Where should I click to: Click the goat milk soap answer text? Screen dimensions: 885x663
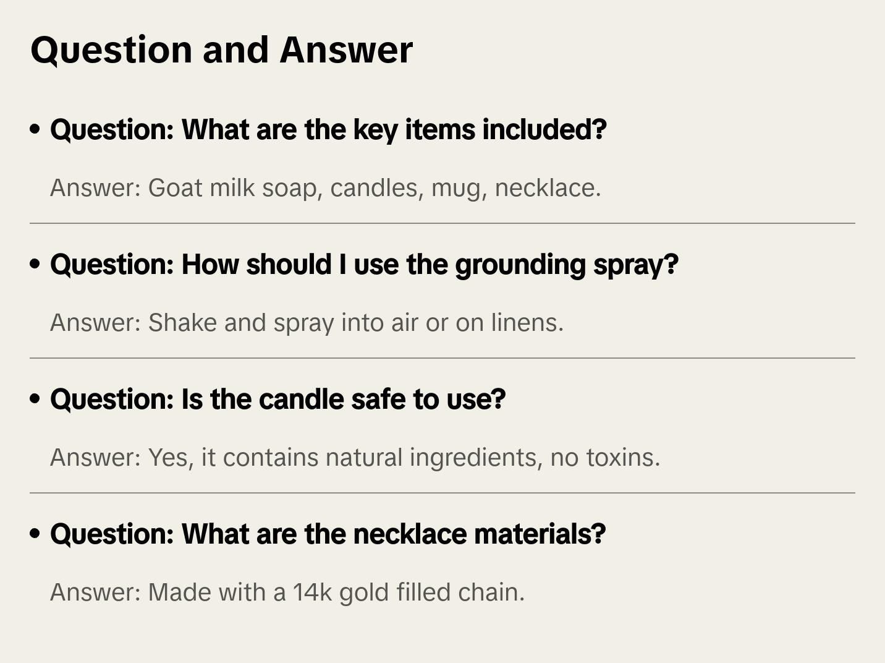pyautogui.click(x=325, y=188)
